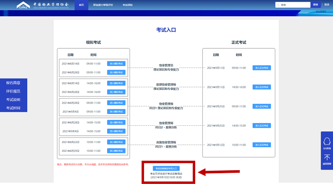Enter mock exam for 2021年8月14日 09:00-11:00

pyautogui.click(x=116, y=63)
